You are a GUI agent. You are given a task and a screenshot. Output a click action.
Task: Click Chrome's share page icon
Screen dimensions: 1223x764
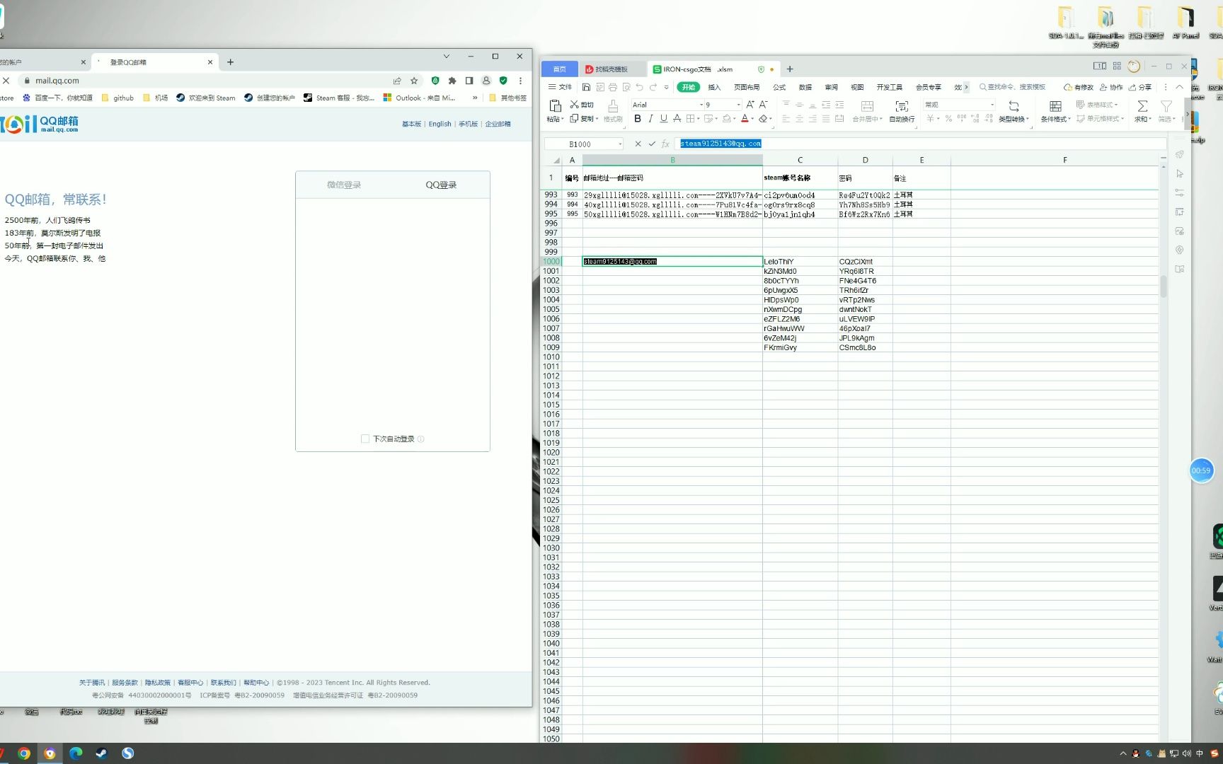[x=397, y=81]
